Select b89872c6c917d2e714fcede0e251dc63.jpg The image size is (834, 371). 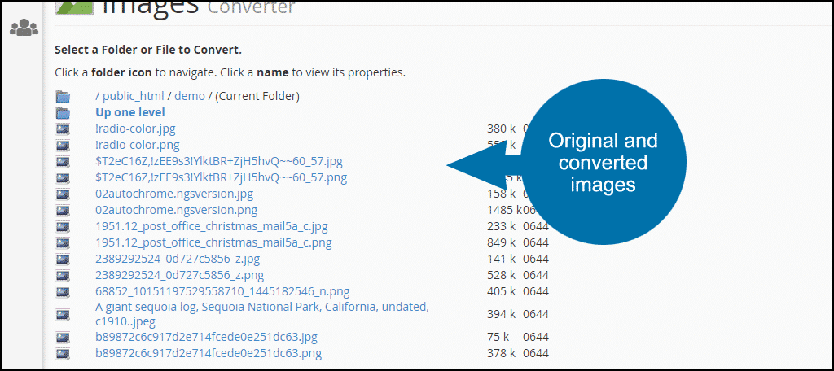(x=206, y=337)
